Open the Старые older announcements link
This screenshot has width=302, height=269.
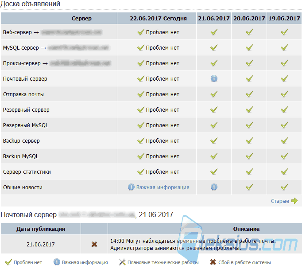coord(280,201)
